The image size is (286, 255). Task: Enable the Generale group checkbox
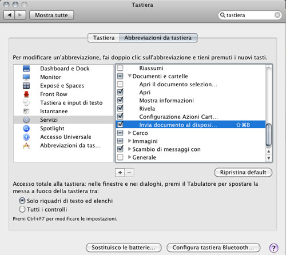click(x=120, y=157)
